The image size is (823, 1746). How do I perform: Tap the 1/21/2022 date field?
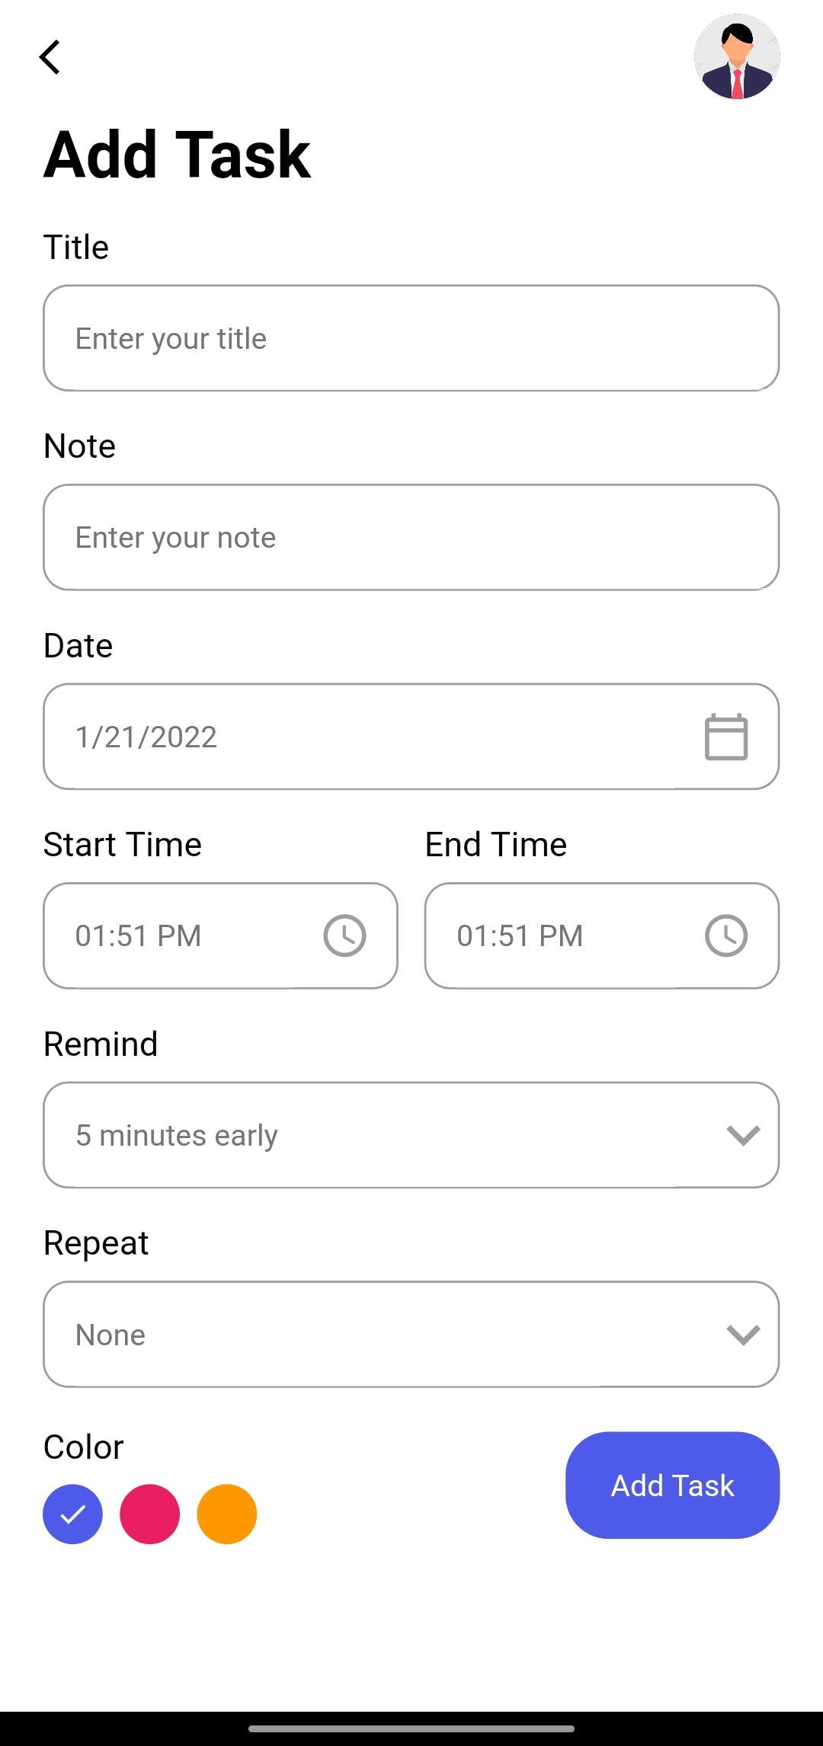click(343, 737)
